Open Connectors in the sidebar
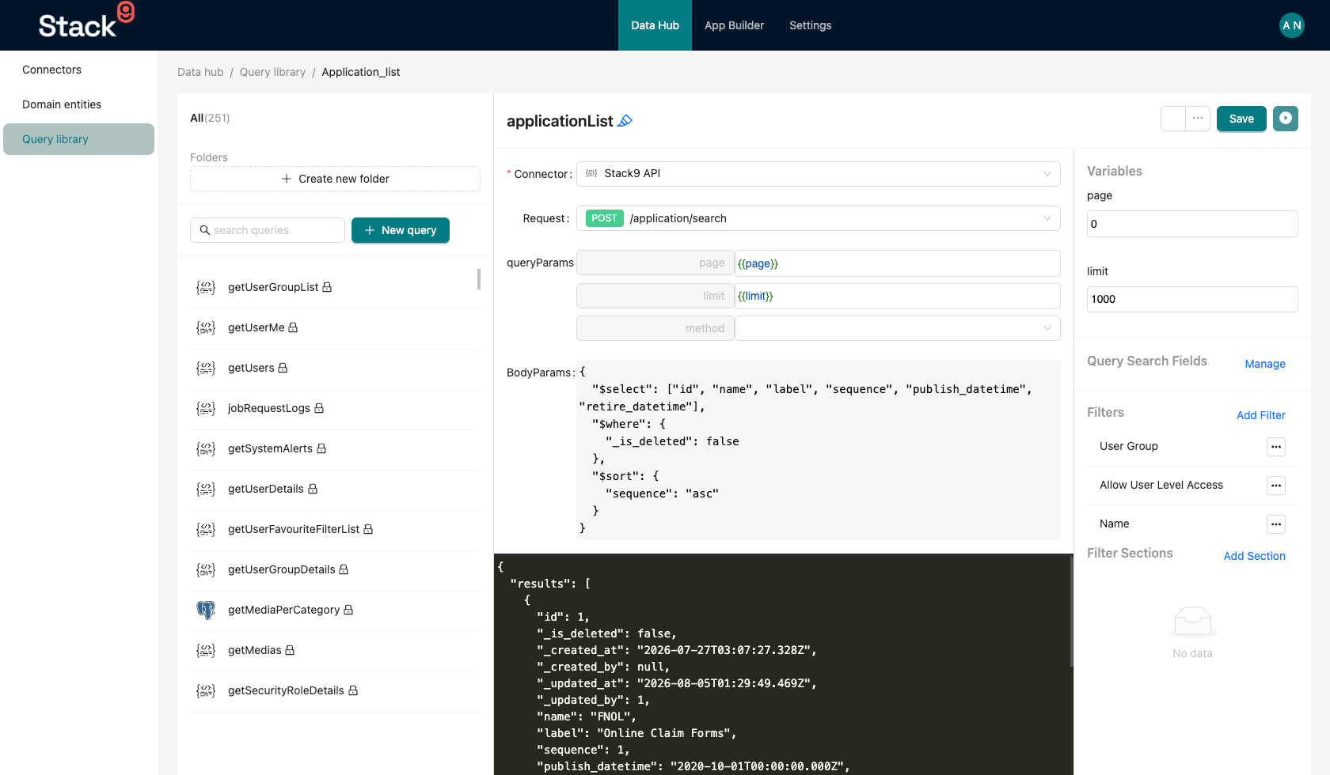 [78, 70]
